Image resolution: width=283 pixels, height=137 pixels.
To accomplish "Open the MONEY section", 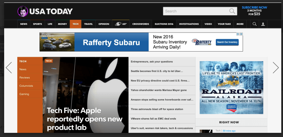I will 62,24.
